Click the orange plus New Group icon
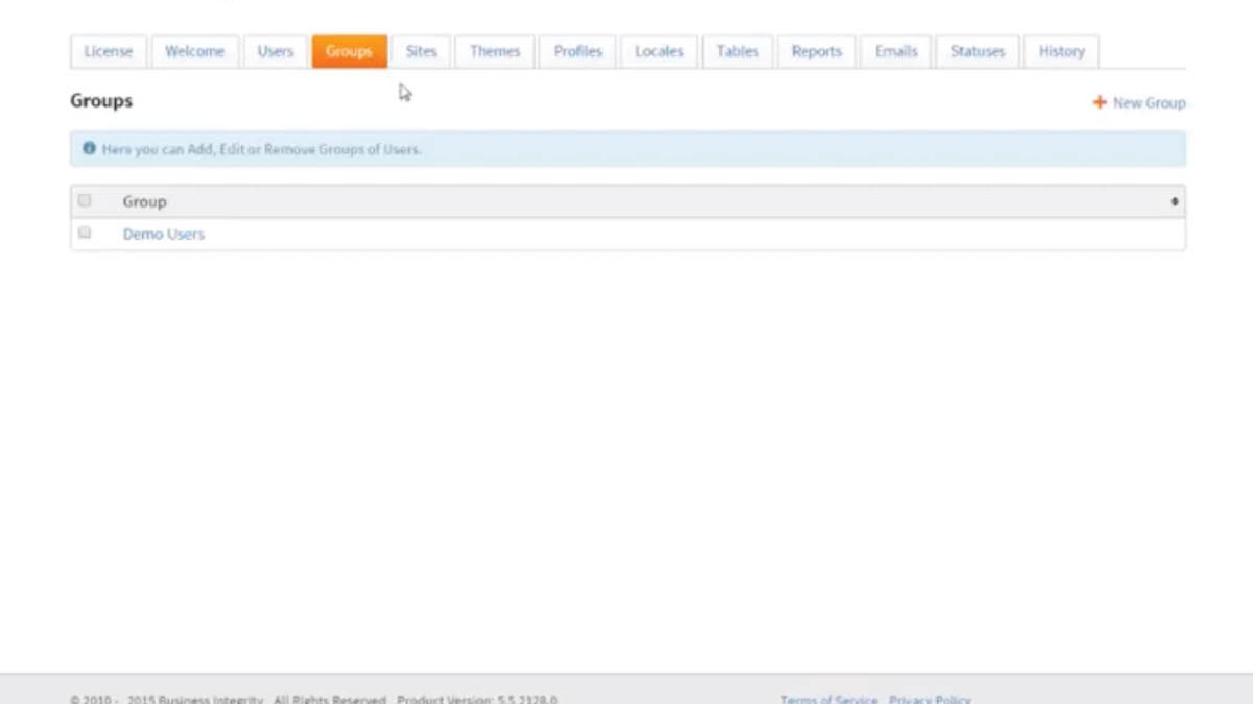 (x=1099, y=103)
